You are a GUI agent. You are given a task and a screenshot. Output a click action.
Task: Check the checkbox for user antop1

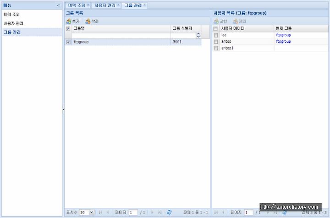coord(216,48)
